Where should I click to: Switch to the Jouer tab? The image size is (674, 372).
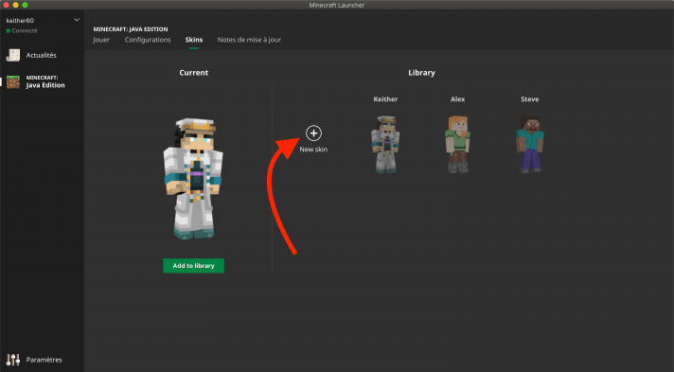point(101,40)
